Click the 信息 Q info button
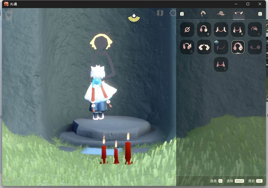The width and height of the screenshot is (268, 188). pos(216,181)
